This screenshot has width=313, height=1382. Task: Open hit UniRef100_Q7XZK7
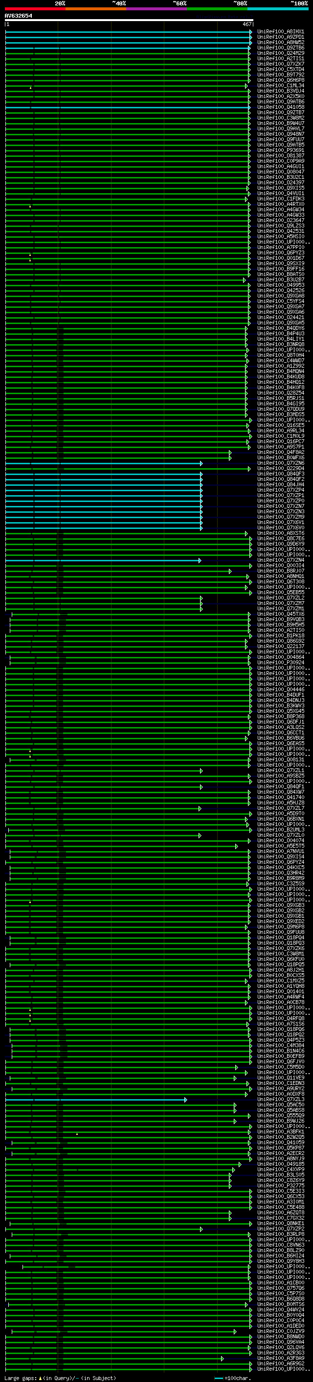click(x=280, y=64)
